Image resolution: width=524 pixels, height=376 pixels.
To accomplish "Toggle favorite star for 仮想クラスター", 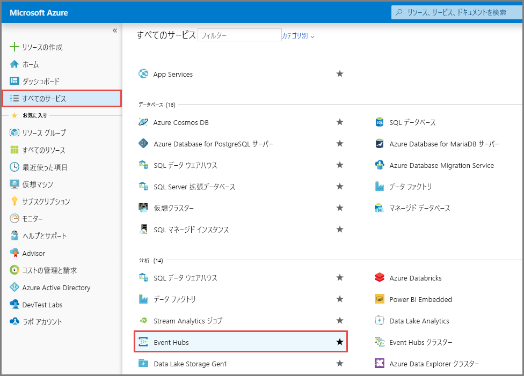I will 340,208.
